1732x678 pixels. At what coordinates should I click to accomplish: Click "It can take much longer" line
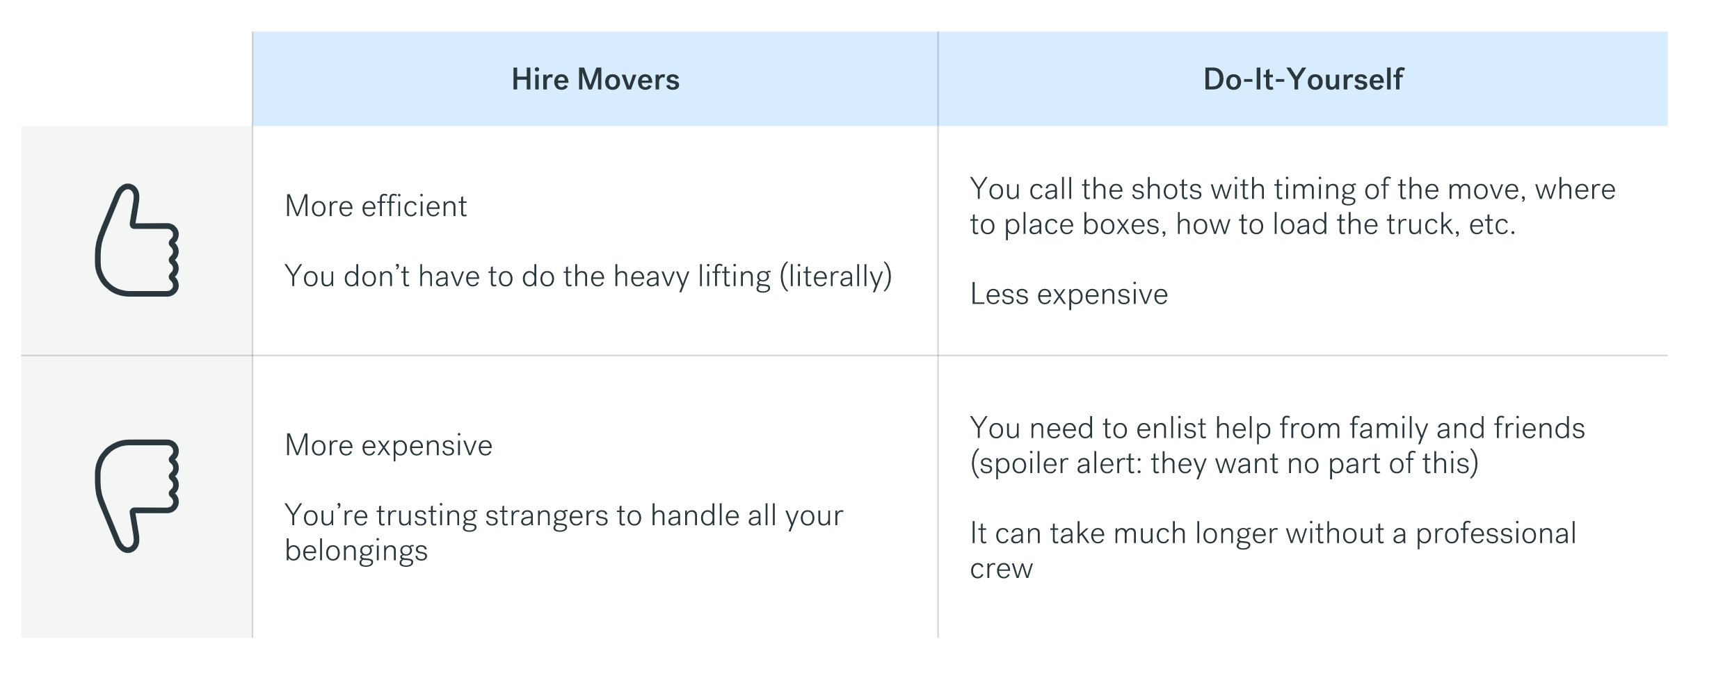point(1273,534)
